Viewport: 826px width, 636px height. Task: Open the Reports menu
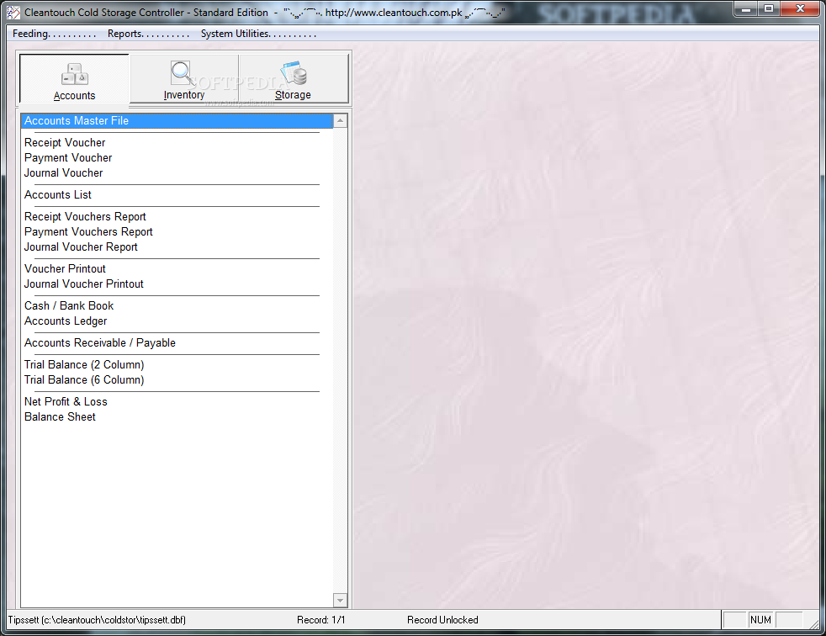tap(148, 34)
